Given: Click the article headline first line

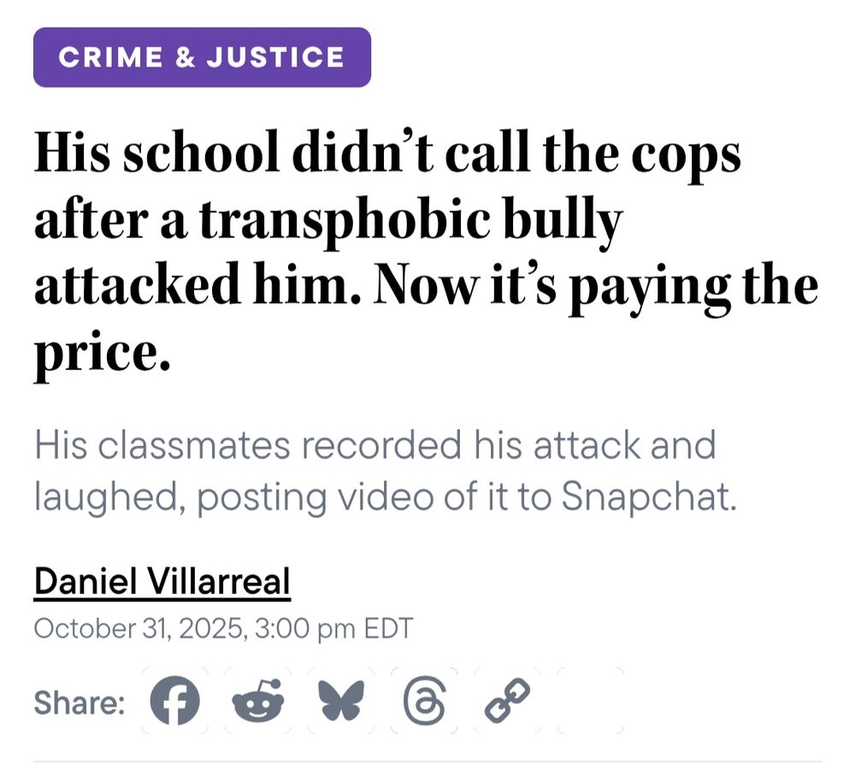Looking at the screenshot, I should [387, 151].
